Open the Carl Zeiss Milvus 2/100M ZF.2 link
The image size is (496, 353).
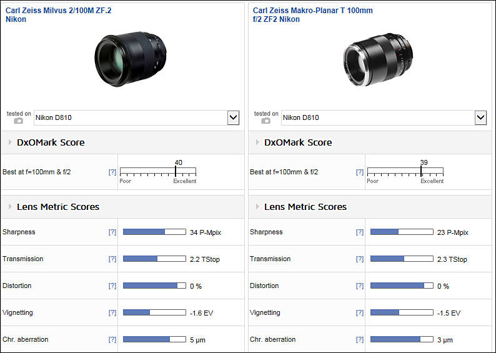tap(58, 15)
